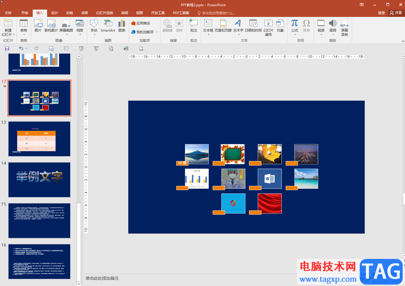
Task: Expand the 相册 dropdown arrow
Action: (x=80, y=35)
